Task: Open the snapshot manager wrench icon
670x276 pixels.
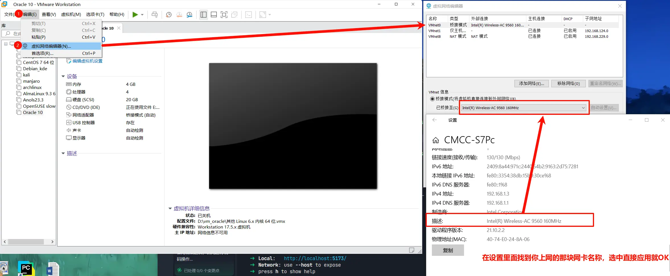Action: click(189, 14)
